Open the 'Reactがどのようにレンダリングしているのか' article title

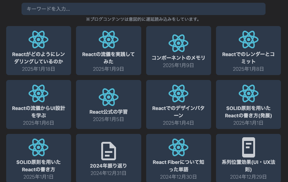(38, 58)
